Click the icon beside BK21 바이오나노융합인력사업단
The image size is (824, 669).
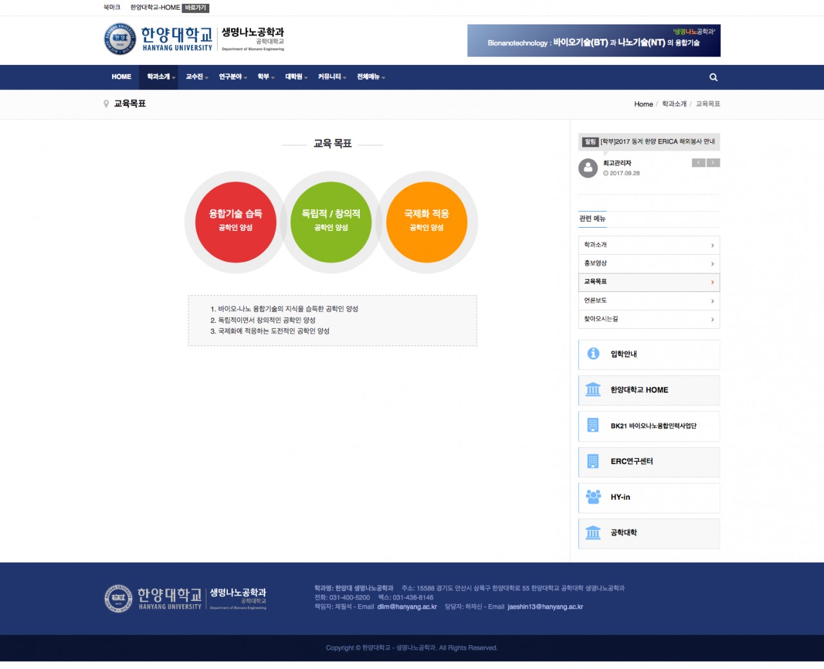593,426
